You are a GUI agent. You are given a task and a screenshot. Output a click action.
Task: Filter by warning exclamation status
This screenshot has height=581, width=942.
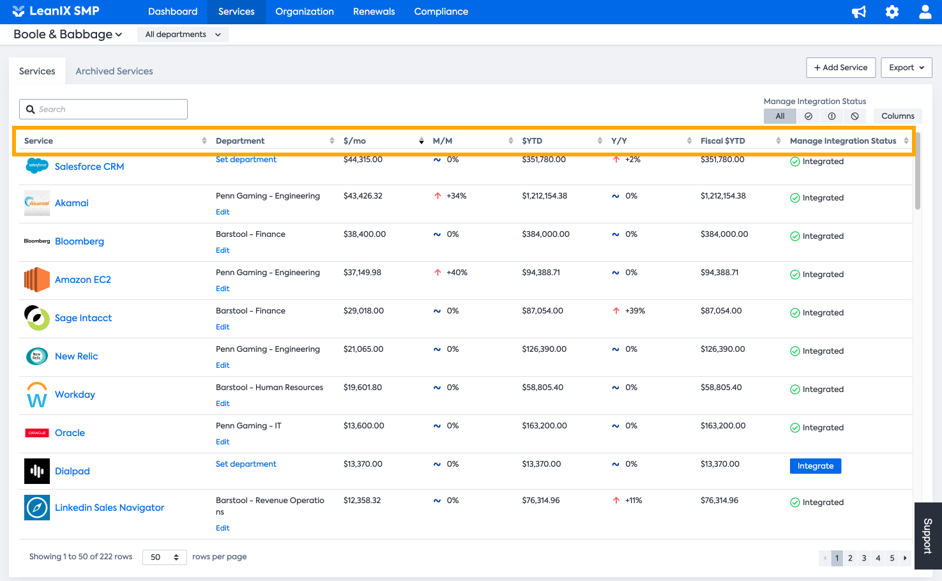(x=832, y=116)
